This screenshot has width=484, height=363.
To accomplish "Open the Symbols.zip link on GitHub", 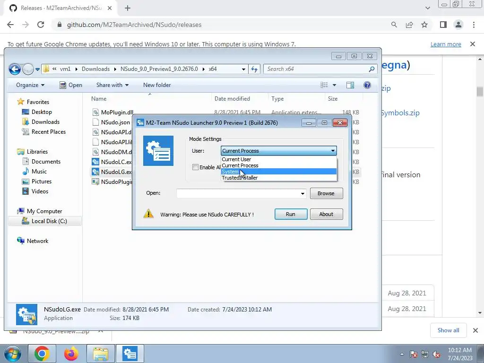I will (x=400, y=112).
